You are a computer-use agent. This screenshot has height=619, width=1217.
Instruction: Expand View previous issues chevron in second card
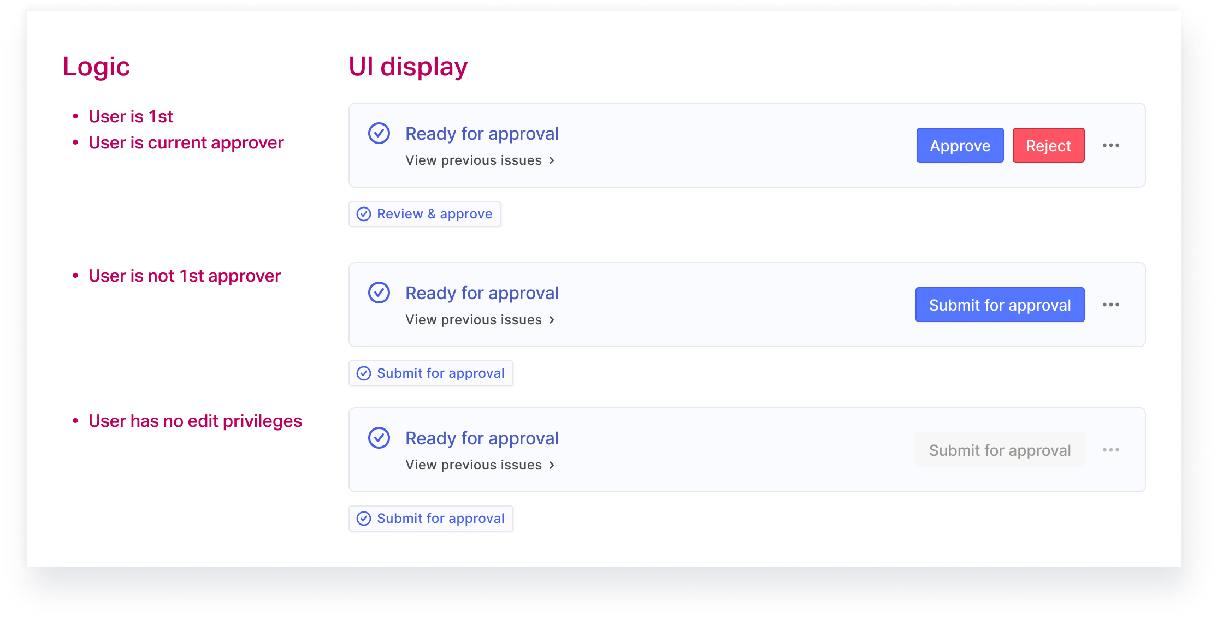click(552, 320)
